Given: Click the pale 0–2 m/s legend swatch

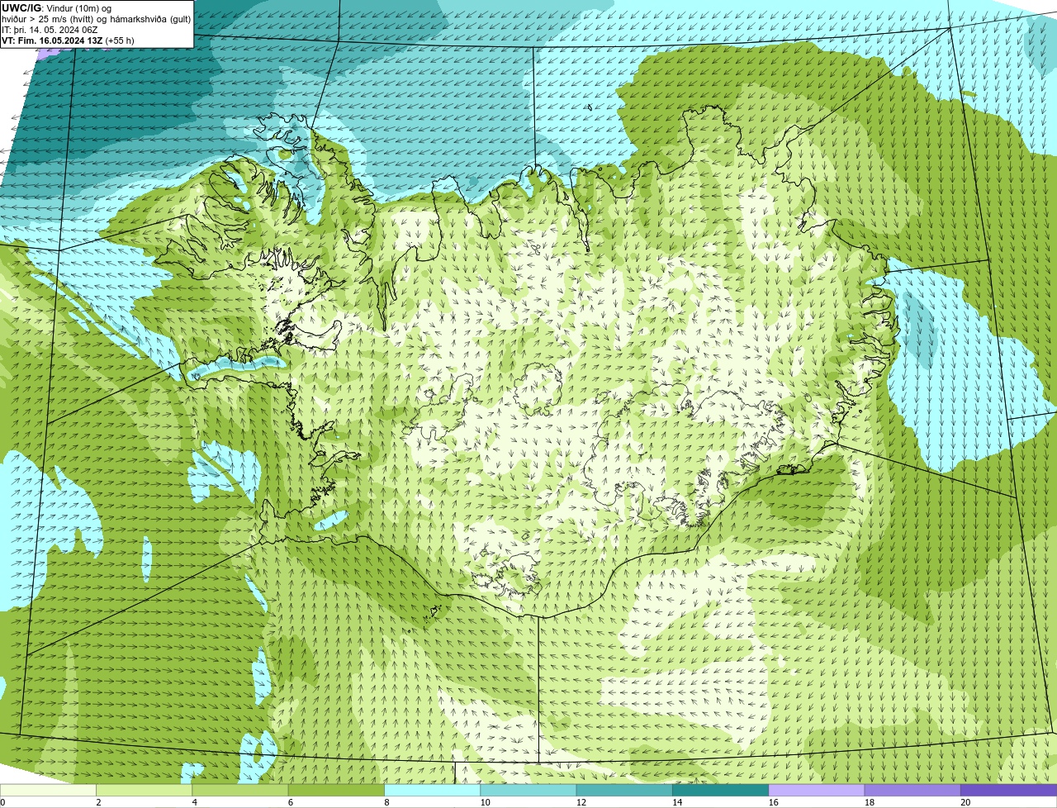Looking at the screenshot, I should click(48, 790).
